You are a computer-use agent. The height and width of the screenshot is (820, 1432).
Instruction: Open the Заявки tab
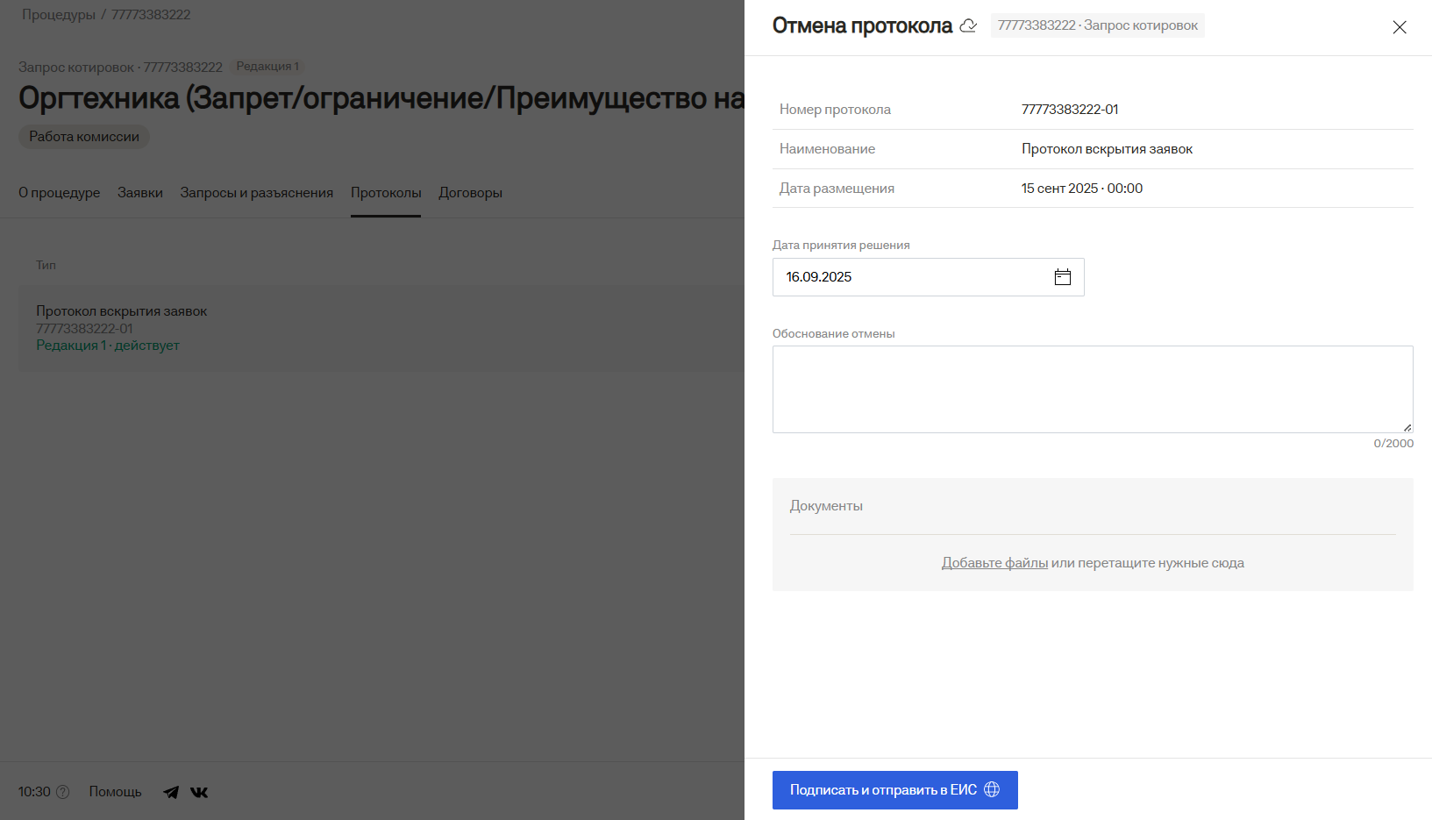pos(140,193)
